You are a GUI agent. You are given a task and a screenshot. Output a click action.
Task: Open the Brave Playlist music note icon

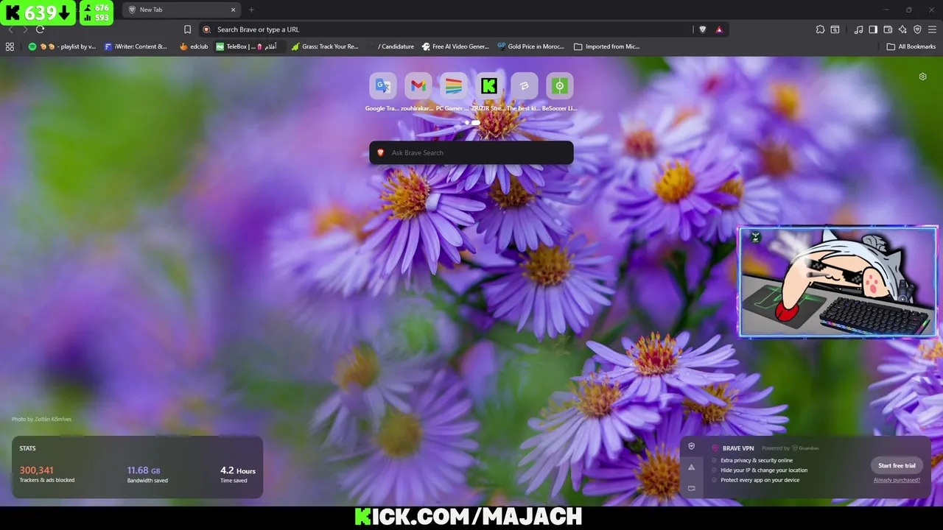pyautogui.click(x=858, y=29)
